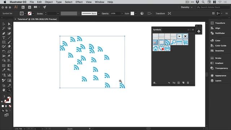Open the Effect menu
This screenshot has height=130, width=231.
(79, 2)
